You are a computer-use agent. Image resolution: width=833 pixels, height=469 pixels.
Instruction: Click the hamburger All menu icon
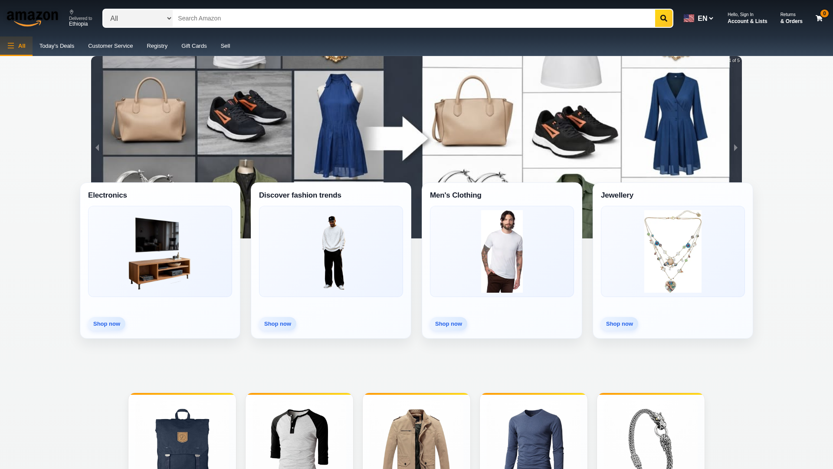pyautogui.click(x=11, y=46)
